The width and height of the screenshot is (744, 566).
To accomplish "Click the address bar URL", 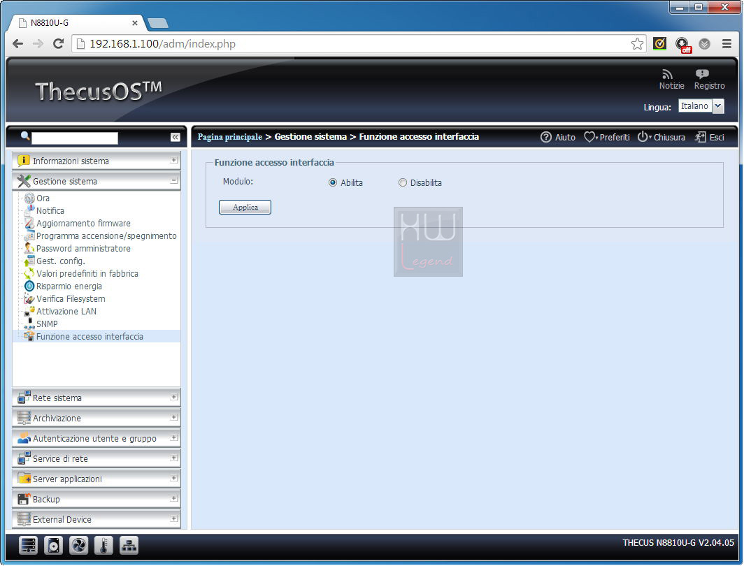I will pos(162,43).
